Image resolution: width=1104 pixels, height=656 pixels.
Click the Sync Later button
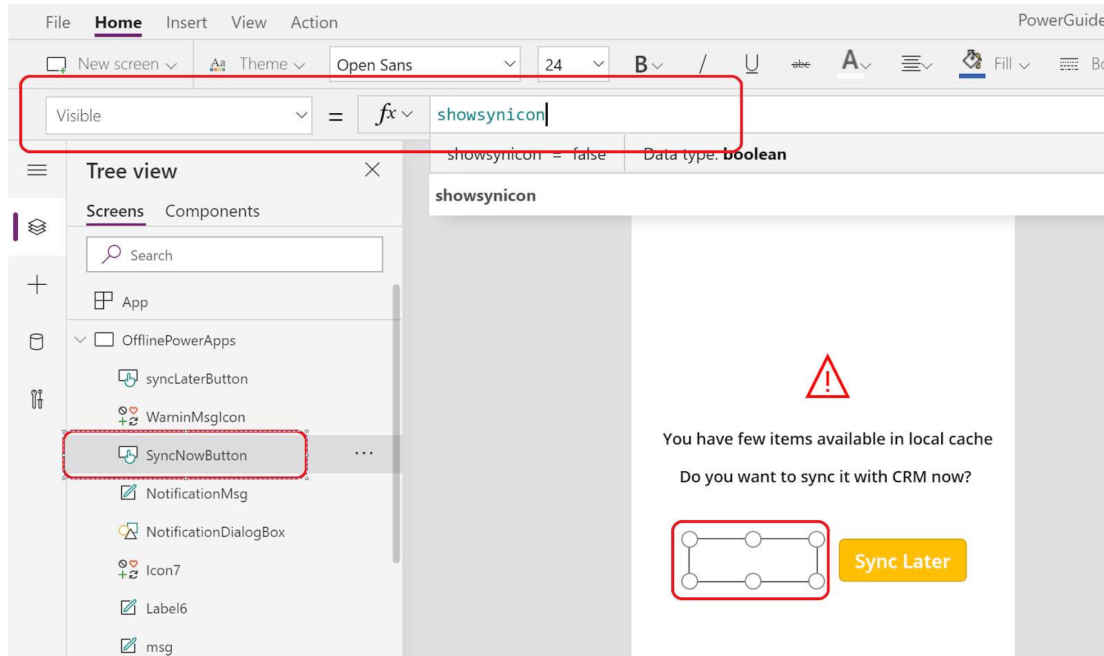(902, 560)
